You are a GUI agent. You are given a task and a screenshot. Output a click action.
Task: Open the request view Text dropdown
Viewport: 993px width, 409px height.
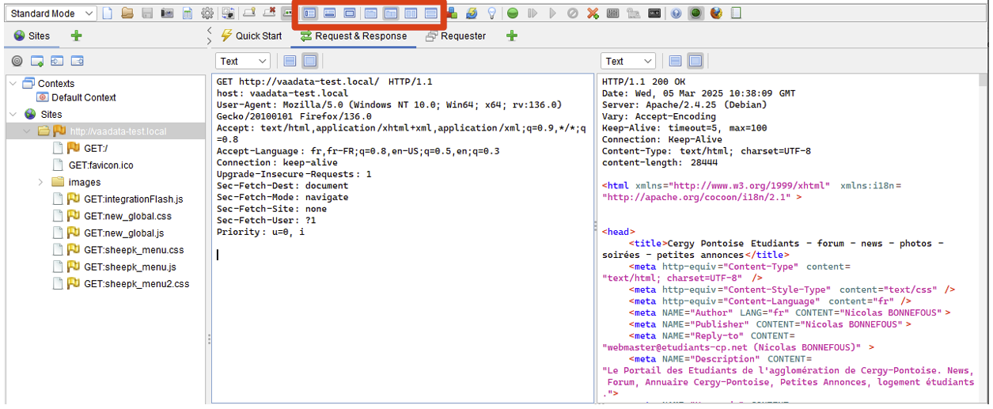pos(242,61)
